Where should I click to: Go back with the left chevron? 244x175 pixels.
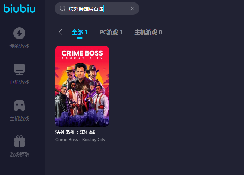point(60,32)
